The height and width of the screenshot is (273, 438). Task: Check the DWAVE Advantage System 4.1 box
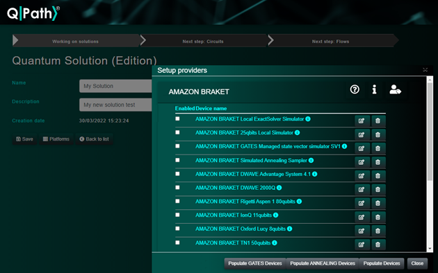[177, 174]
